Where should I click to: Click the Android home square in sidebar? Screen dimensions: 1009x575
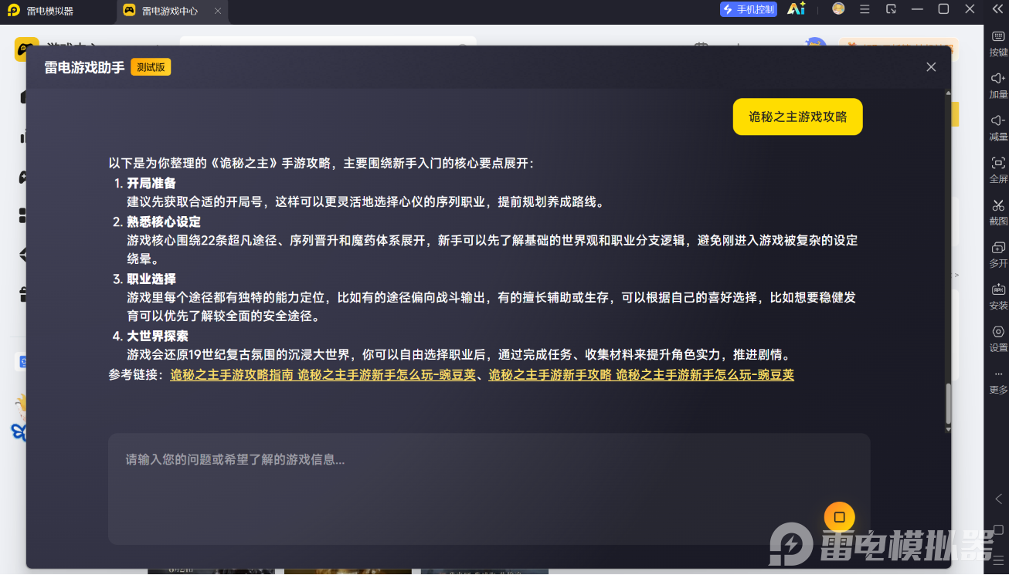coord(998,529)
